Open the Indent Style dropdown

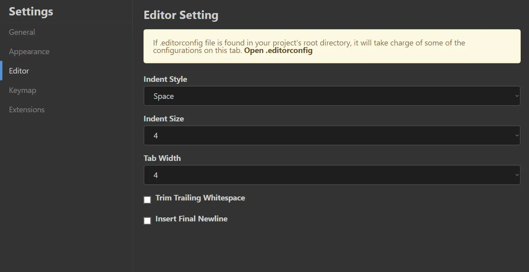(332, 96)
